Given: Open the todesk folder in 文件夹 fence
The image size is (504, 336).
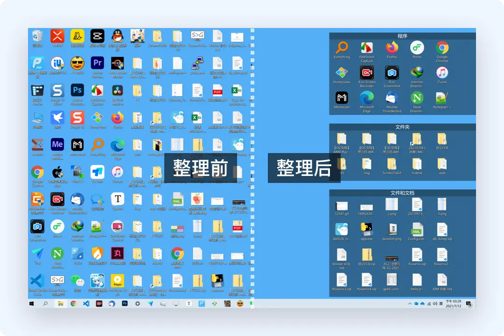Looking at the screenshot, I should [417, 164].
